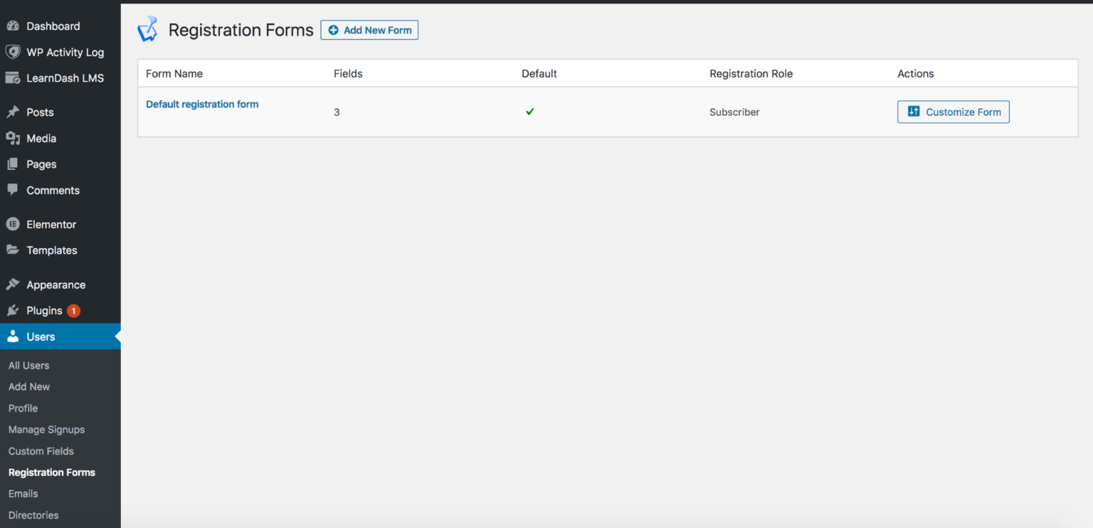Open Comments via the speech bubble icon
This screenshot has width=1093, height=528.
click(x=15, y=190)
